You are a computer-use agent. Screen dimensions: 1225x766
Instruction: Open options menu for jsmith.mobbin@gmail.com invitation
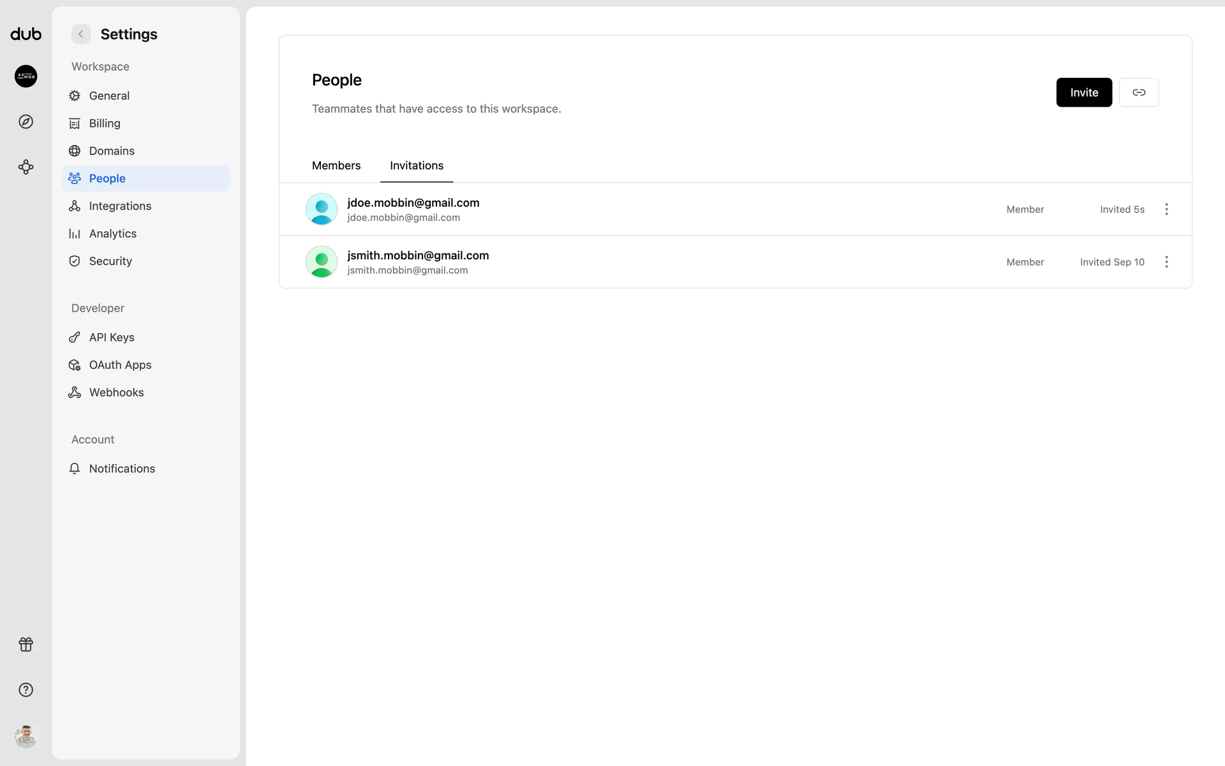(x=1166, y=262)
